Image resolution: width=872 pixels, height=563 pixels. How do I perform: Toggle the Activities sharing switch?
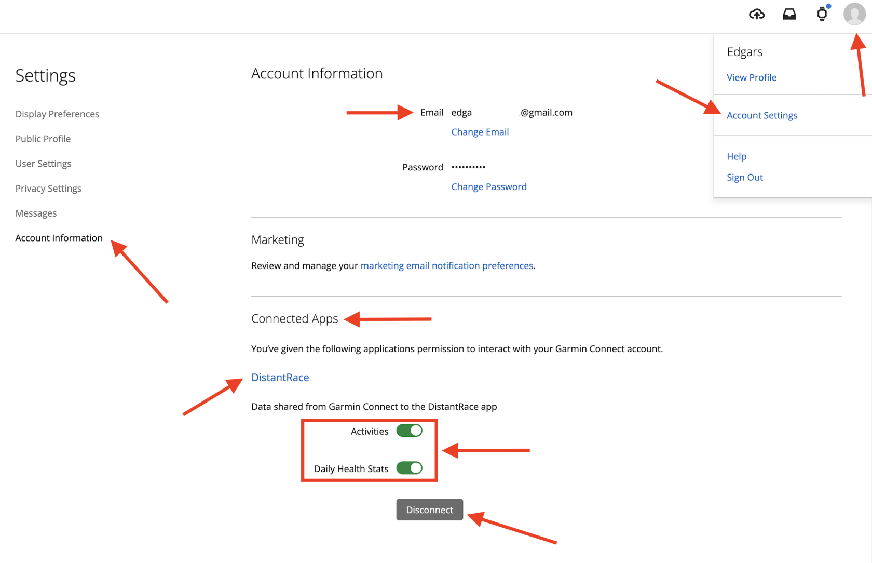point(410,431)
